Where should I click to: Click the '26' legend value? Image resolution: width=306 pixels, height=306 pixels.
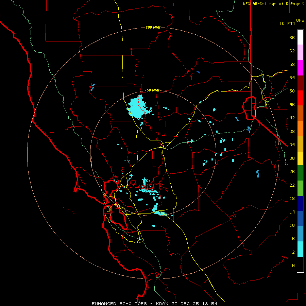(x=292, y=172)
